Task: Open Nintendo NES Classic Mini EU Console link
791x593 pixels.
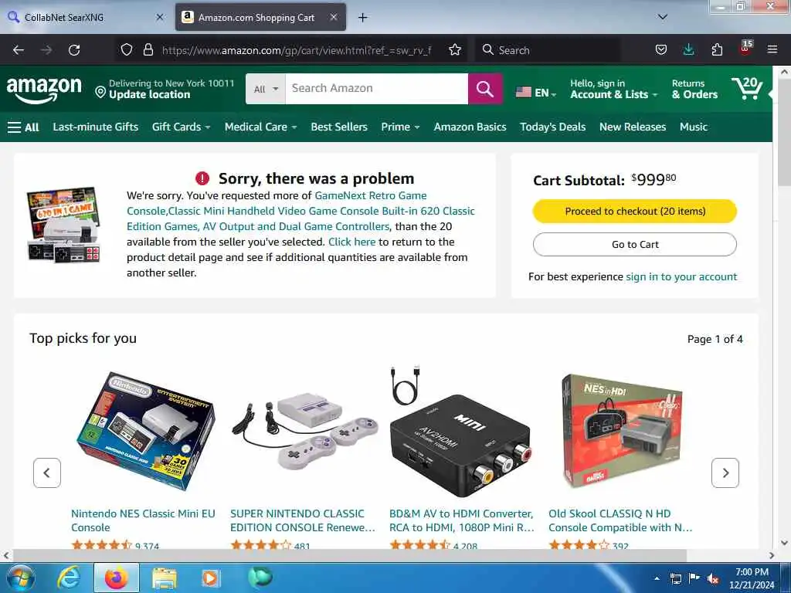Action: point(143,520)
